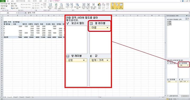Click the horizontal scrollbar of the sheet
The width and height of the screenshot is (190, 100).
tap(130, 97)
